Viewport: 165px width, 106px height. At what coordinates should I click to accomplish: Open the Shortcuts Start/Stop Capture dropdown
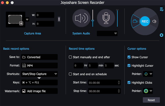pos(39,74)
